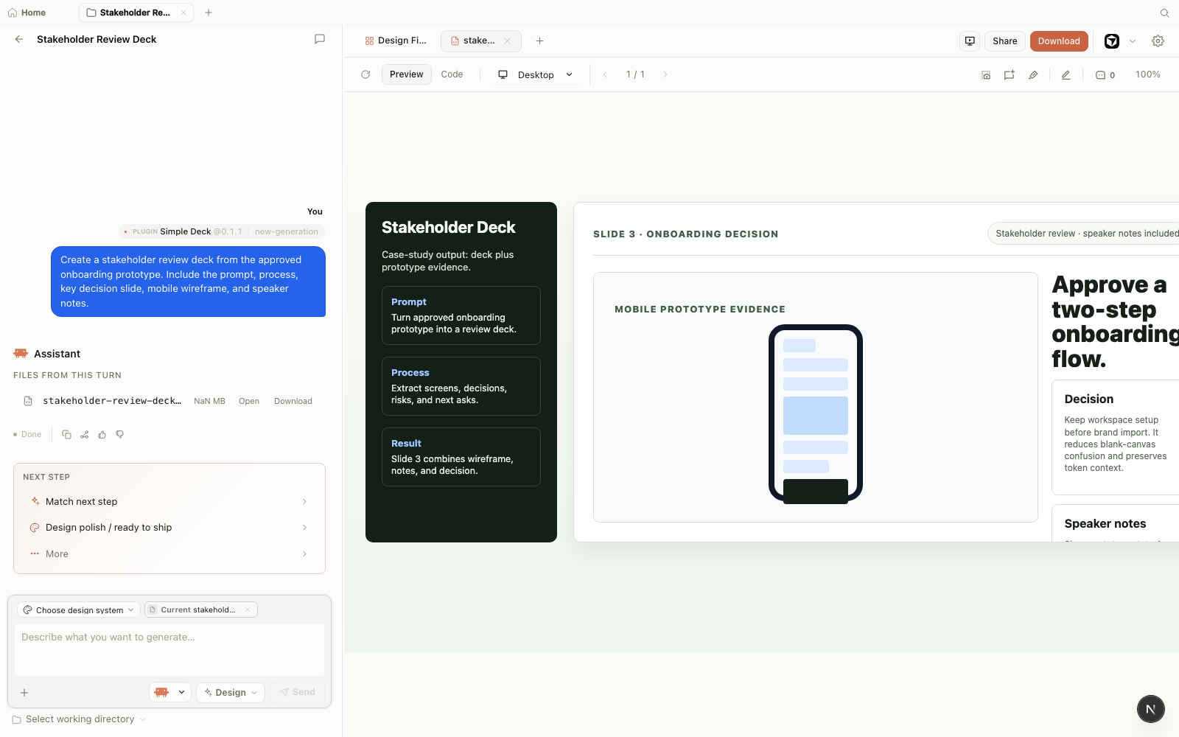
Task: Go back with the left arrow icon
Action: tap(19, 40)
